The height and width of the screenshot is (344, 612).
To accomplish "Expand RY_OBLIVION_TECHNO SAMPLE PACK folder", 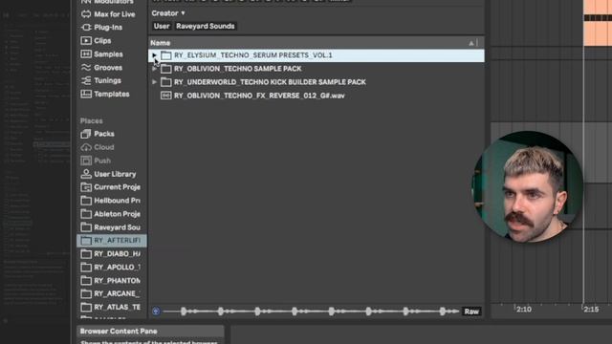I will pyautogui.click(x=154, y=69).
